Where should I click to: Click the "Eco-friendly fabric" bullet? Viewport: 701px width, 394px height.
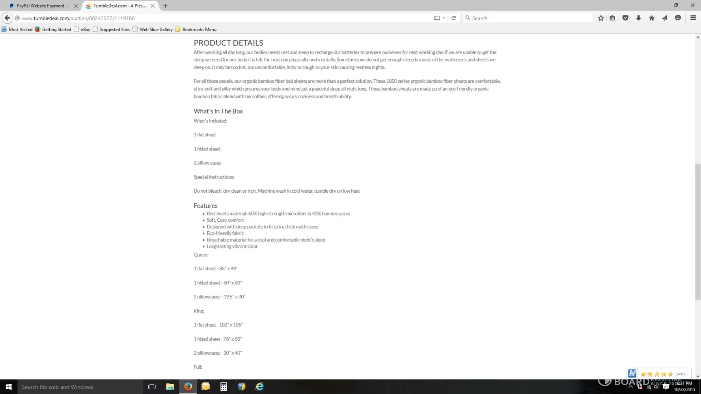click(225, 233)
